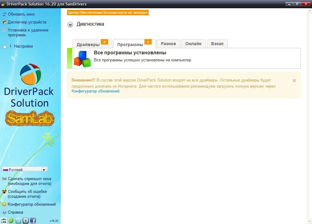Minimize the DriverPack Solution window
This screenshot has width=312, height=224.
pos(289,4)
